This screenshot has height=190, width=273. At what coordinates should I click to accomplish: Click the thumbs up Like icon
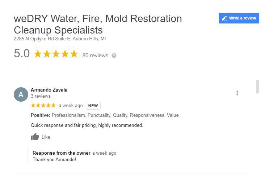pyautogui.click(x=35, y=137)
